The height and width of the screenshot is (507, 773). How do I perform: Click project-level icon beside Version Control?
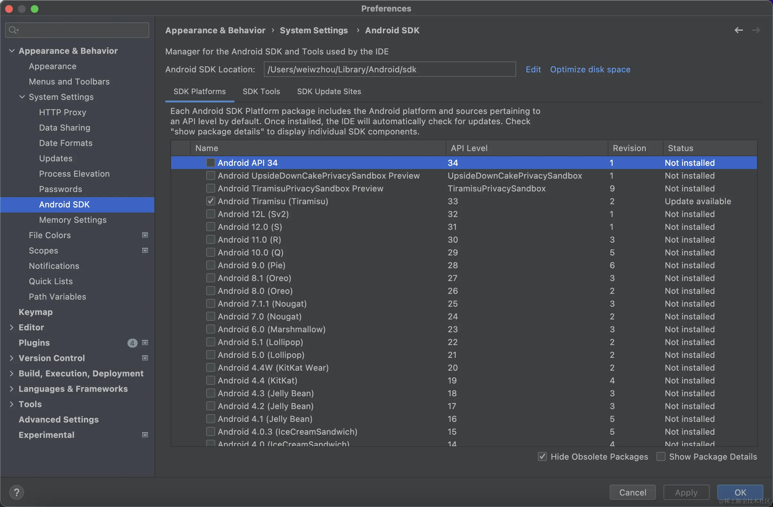pyautogui.click(x=145, y=358)
